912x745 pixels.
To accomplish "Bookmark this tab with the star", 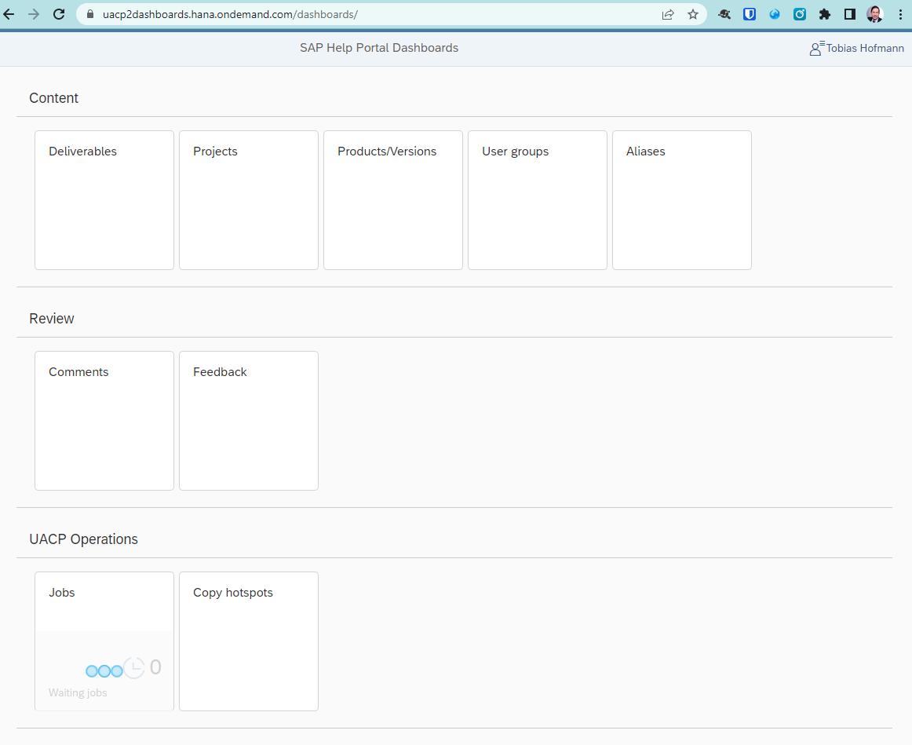I will click(693, 15).
